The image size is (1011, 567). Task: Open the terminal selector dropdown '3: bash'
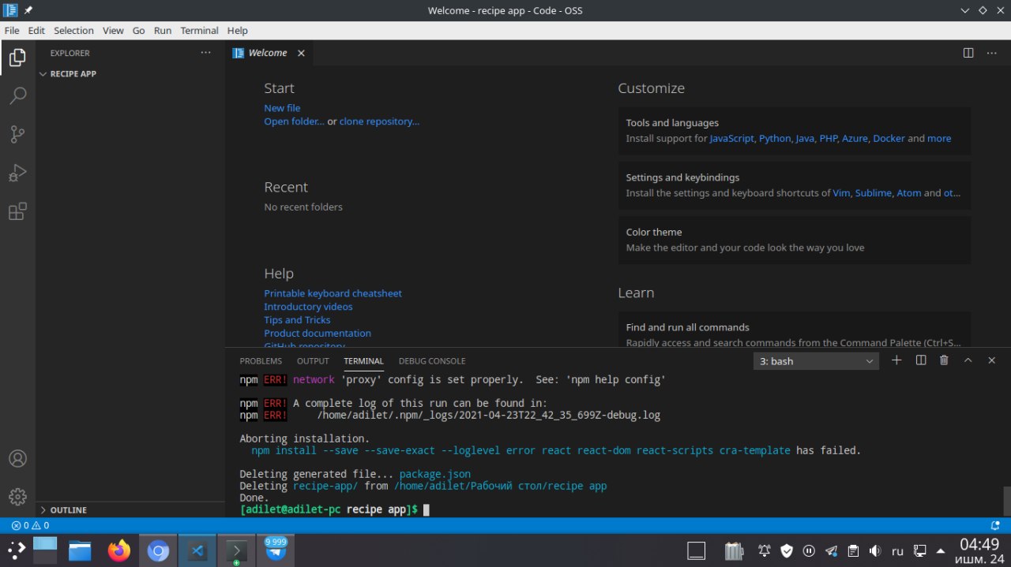[816, 361]
